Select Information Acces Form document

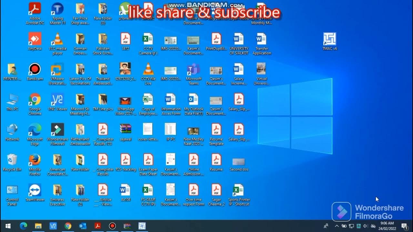point(171,104)
